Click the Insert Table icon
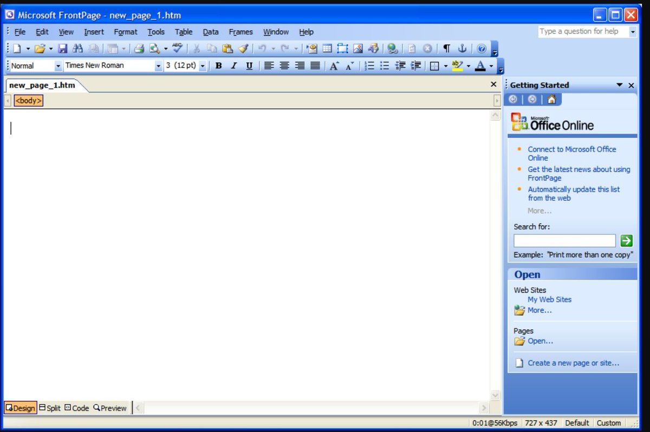This screenshot has height=432, width=650. (327, 49)
